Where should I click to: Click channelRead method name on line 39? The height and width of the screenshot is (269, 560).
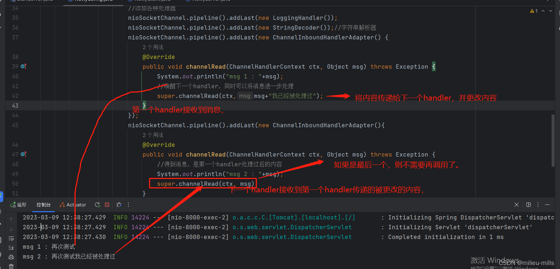point(206,67)
